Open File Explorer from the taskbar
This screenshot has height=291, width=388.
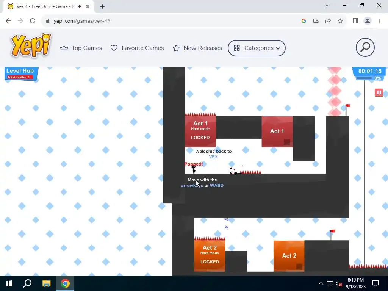coord(46,283)
